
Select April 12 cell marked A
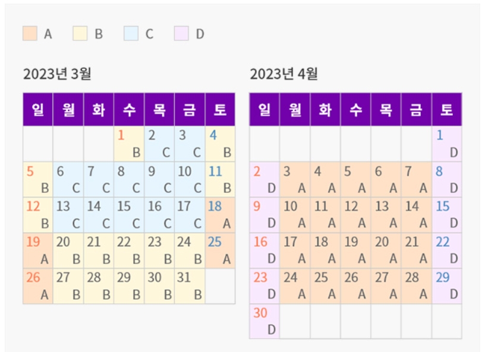coord(355,215)
